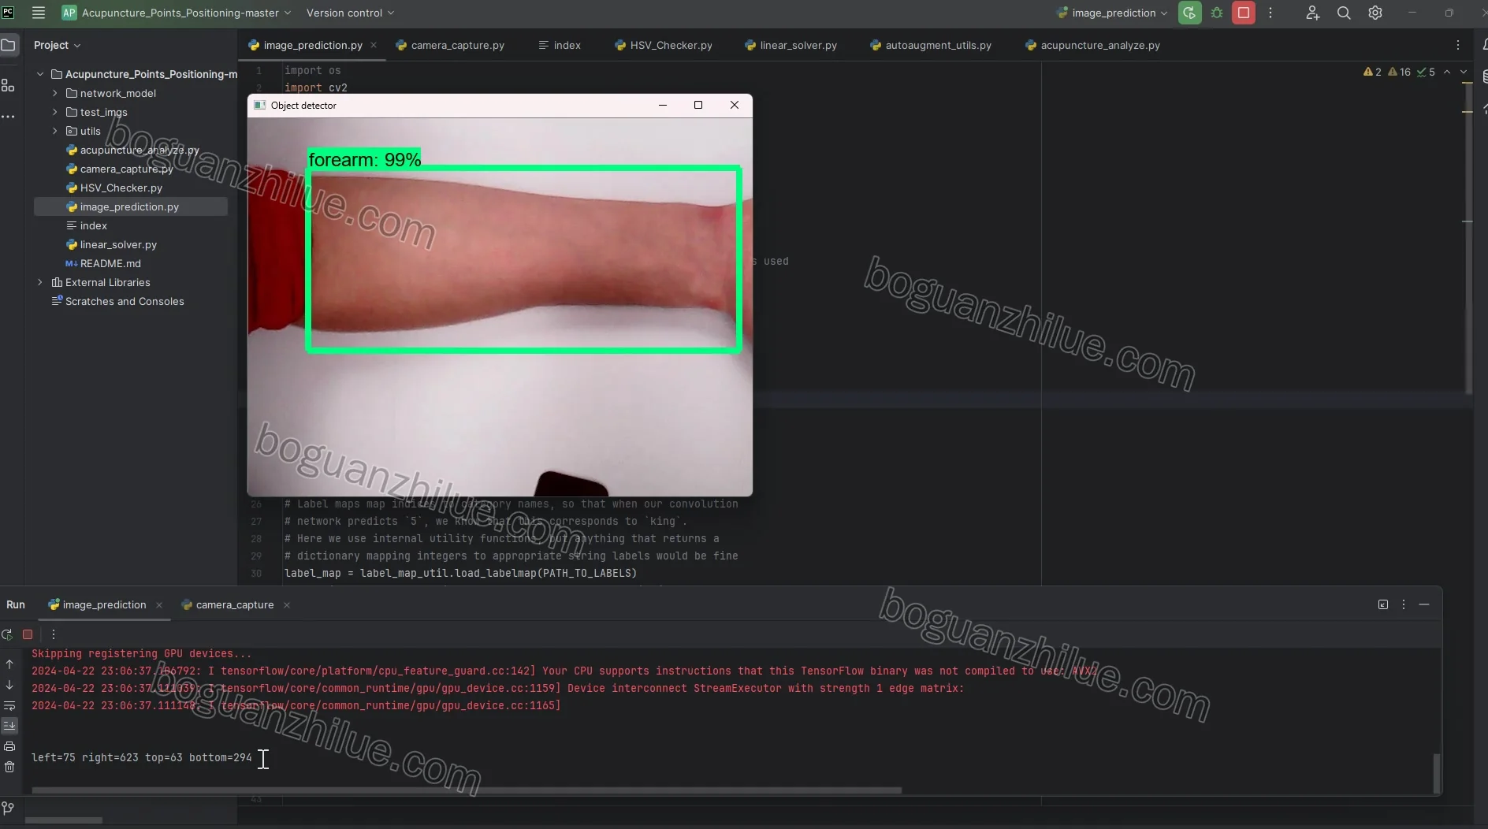The width and height of the screenshot is (1488, 829).
Task: Open Run output in the editor
Action: 1383,604
